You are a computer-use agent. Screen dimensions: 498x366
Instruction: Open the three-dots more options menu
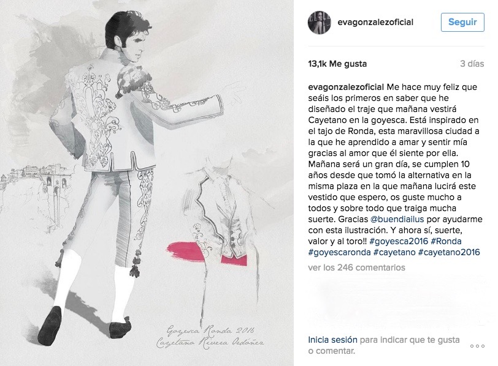pyautogui.click(x=477, y=346)
